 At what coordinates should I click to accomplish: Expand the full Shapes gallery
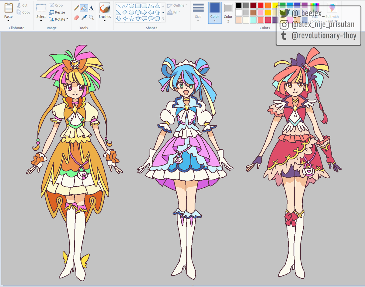(x=163, y=19)
